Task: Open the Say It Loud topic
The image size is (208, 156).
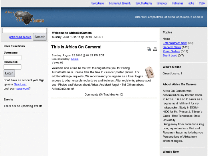Action: pos(170,56)
